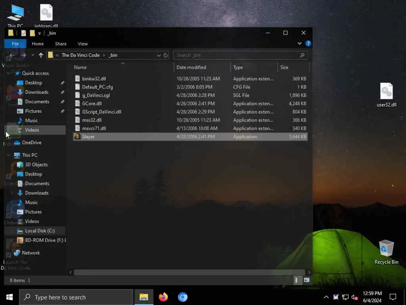The width and height of the screenshot is (406, 305).
Task: Open Customize Quick Access Toolbar dropdown
Action: [39, 33]
